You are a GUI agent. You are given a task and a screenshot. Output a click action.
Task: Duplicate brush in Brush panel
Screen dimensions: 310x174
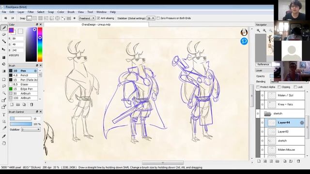click(x=24, y=104)
